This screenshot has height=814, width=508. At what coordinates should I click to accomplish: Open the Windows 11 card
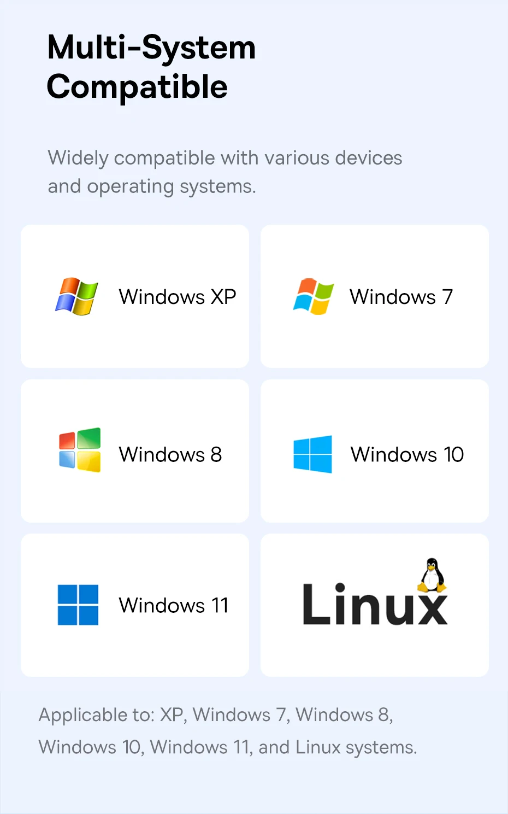[x=135, y=605]
